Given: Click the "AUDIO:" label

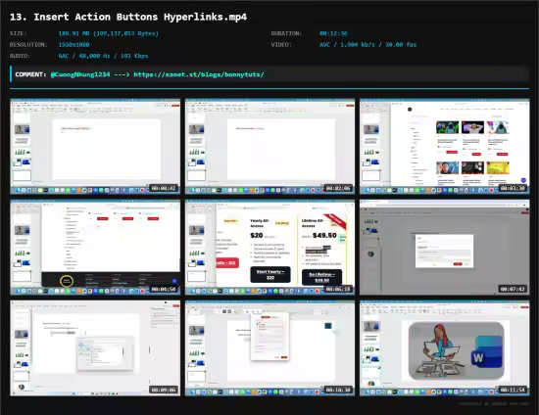Looking at the screenshot, I should coord(20,56).
